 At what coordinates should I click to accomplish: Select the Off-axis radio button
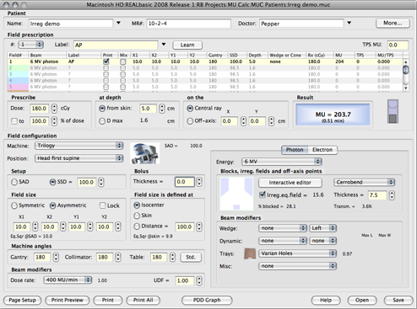pos(190,121)
